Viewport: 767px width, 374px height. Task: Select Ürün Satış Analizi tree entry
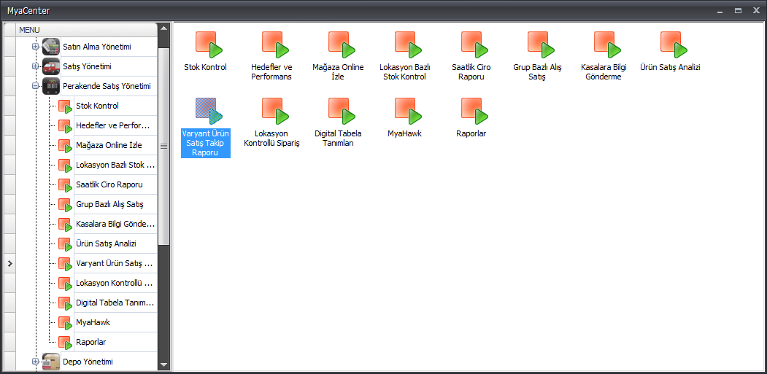106,244
